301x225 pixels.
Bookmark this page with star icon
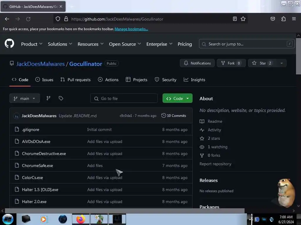[x=243, y=19]
